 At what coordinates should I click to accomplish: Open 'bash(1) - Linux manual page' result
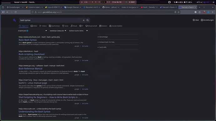tap(33, 83)
